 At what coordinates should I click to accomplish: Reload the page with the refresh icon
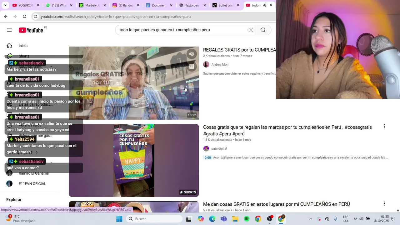pos(24,16)
